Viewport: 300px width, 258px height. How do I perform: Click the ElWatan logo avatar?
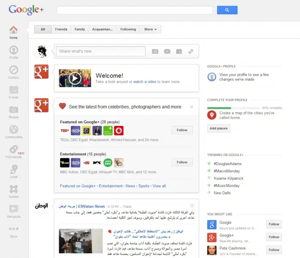click(x=42, y=206)
